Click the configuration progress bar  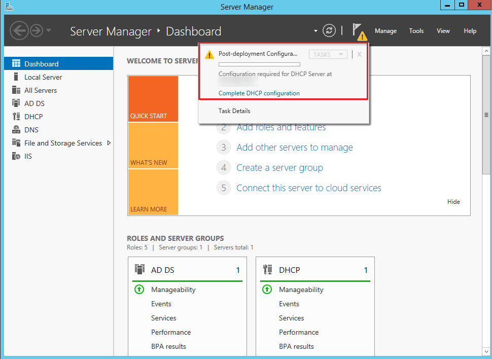point(259,64)
